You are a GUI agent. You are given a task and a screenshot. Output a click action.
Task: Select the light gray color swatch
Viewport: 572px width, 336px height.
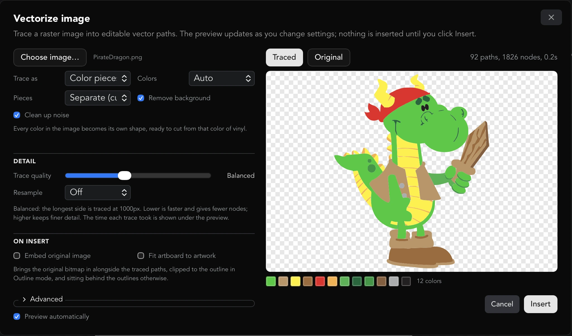tap(394, 281)
